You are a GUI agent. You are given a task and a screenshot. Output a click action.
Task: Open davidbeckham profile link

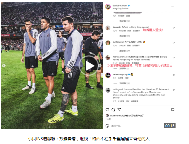pyautogui.click(x=120, y=6)
